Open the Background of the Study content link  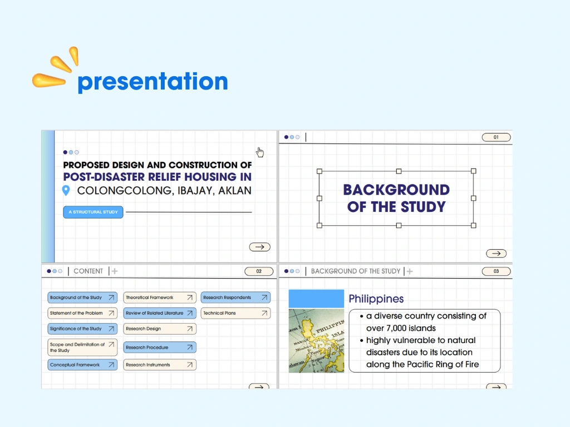tap(82, 297)
